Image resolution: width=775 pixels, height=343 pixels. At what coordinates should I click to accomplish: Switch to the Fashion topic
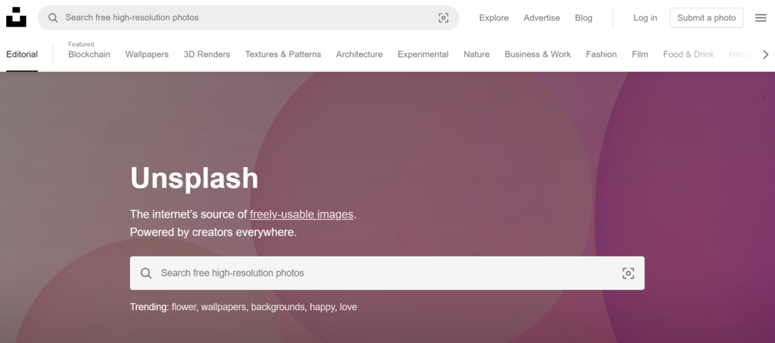pos(601,54)
